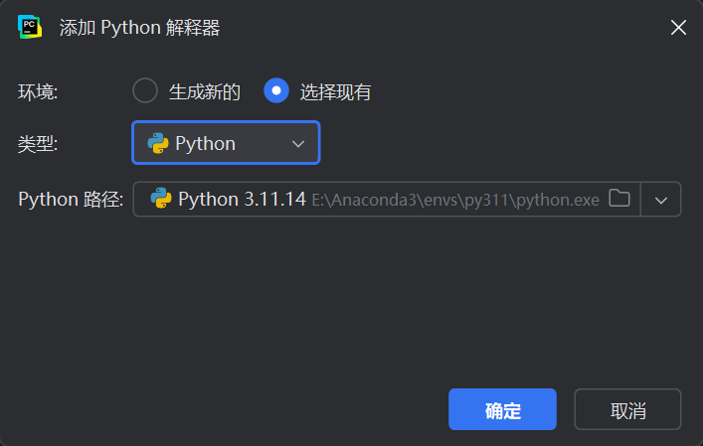Click the 类型: label
The height and width of the screenshot is (446, 703).
point(38,144)
